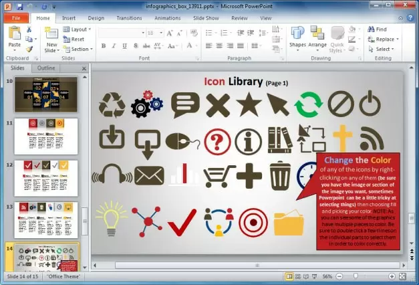Open the File backstage button

(x=16, y=18)
